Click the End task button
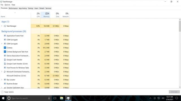The width and height of the screenshot is (181, 101). point(174,92)
